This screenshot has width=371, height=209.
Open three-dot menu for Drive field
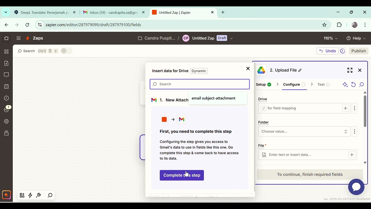coord(354,108)
